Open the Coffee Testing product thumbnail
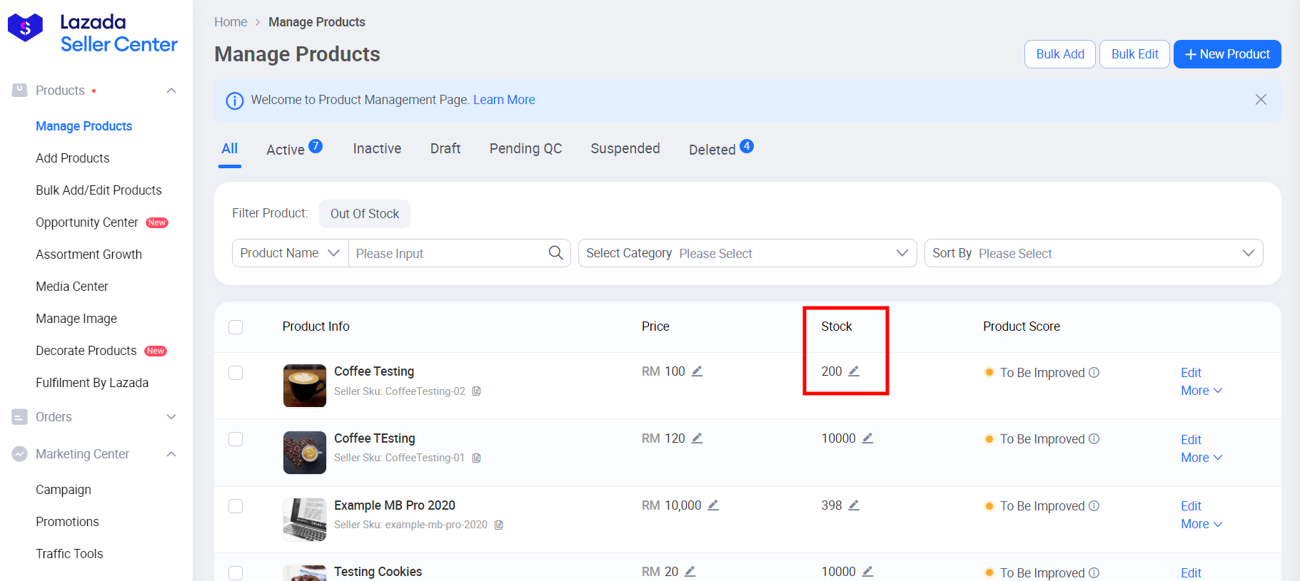The width and height of the screenshot is (1300, 581). coord(305,386)
